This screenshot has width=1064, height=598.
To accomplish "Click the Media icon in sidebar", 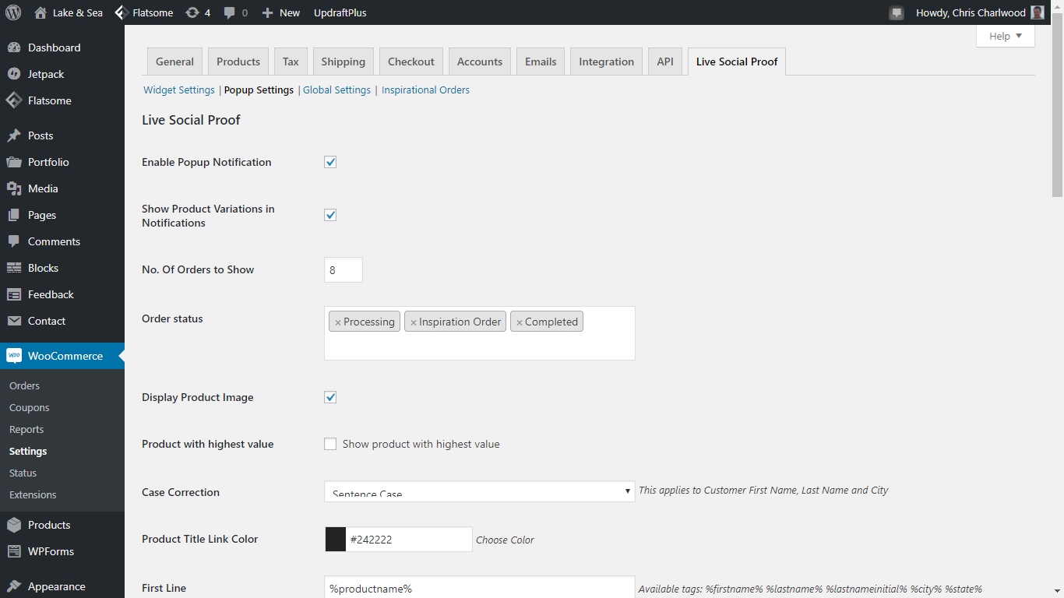I will [14, 188].
